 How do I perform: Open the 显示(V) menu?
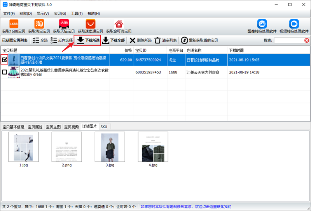click(43, 14)
